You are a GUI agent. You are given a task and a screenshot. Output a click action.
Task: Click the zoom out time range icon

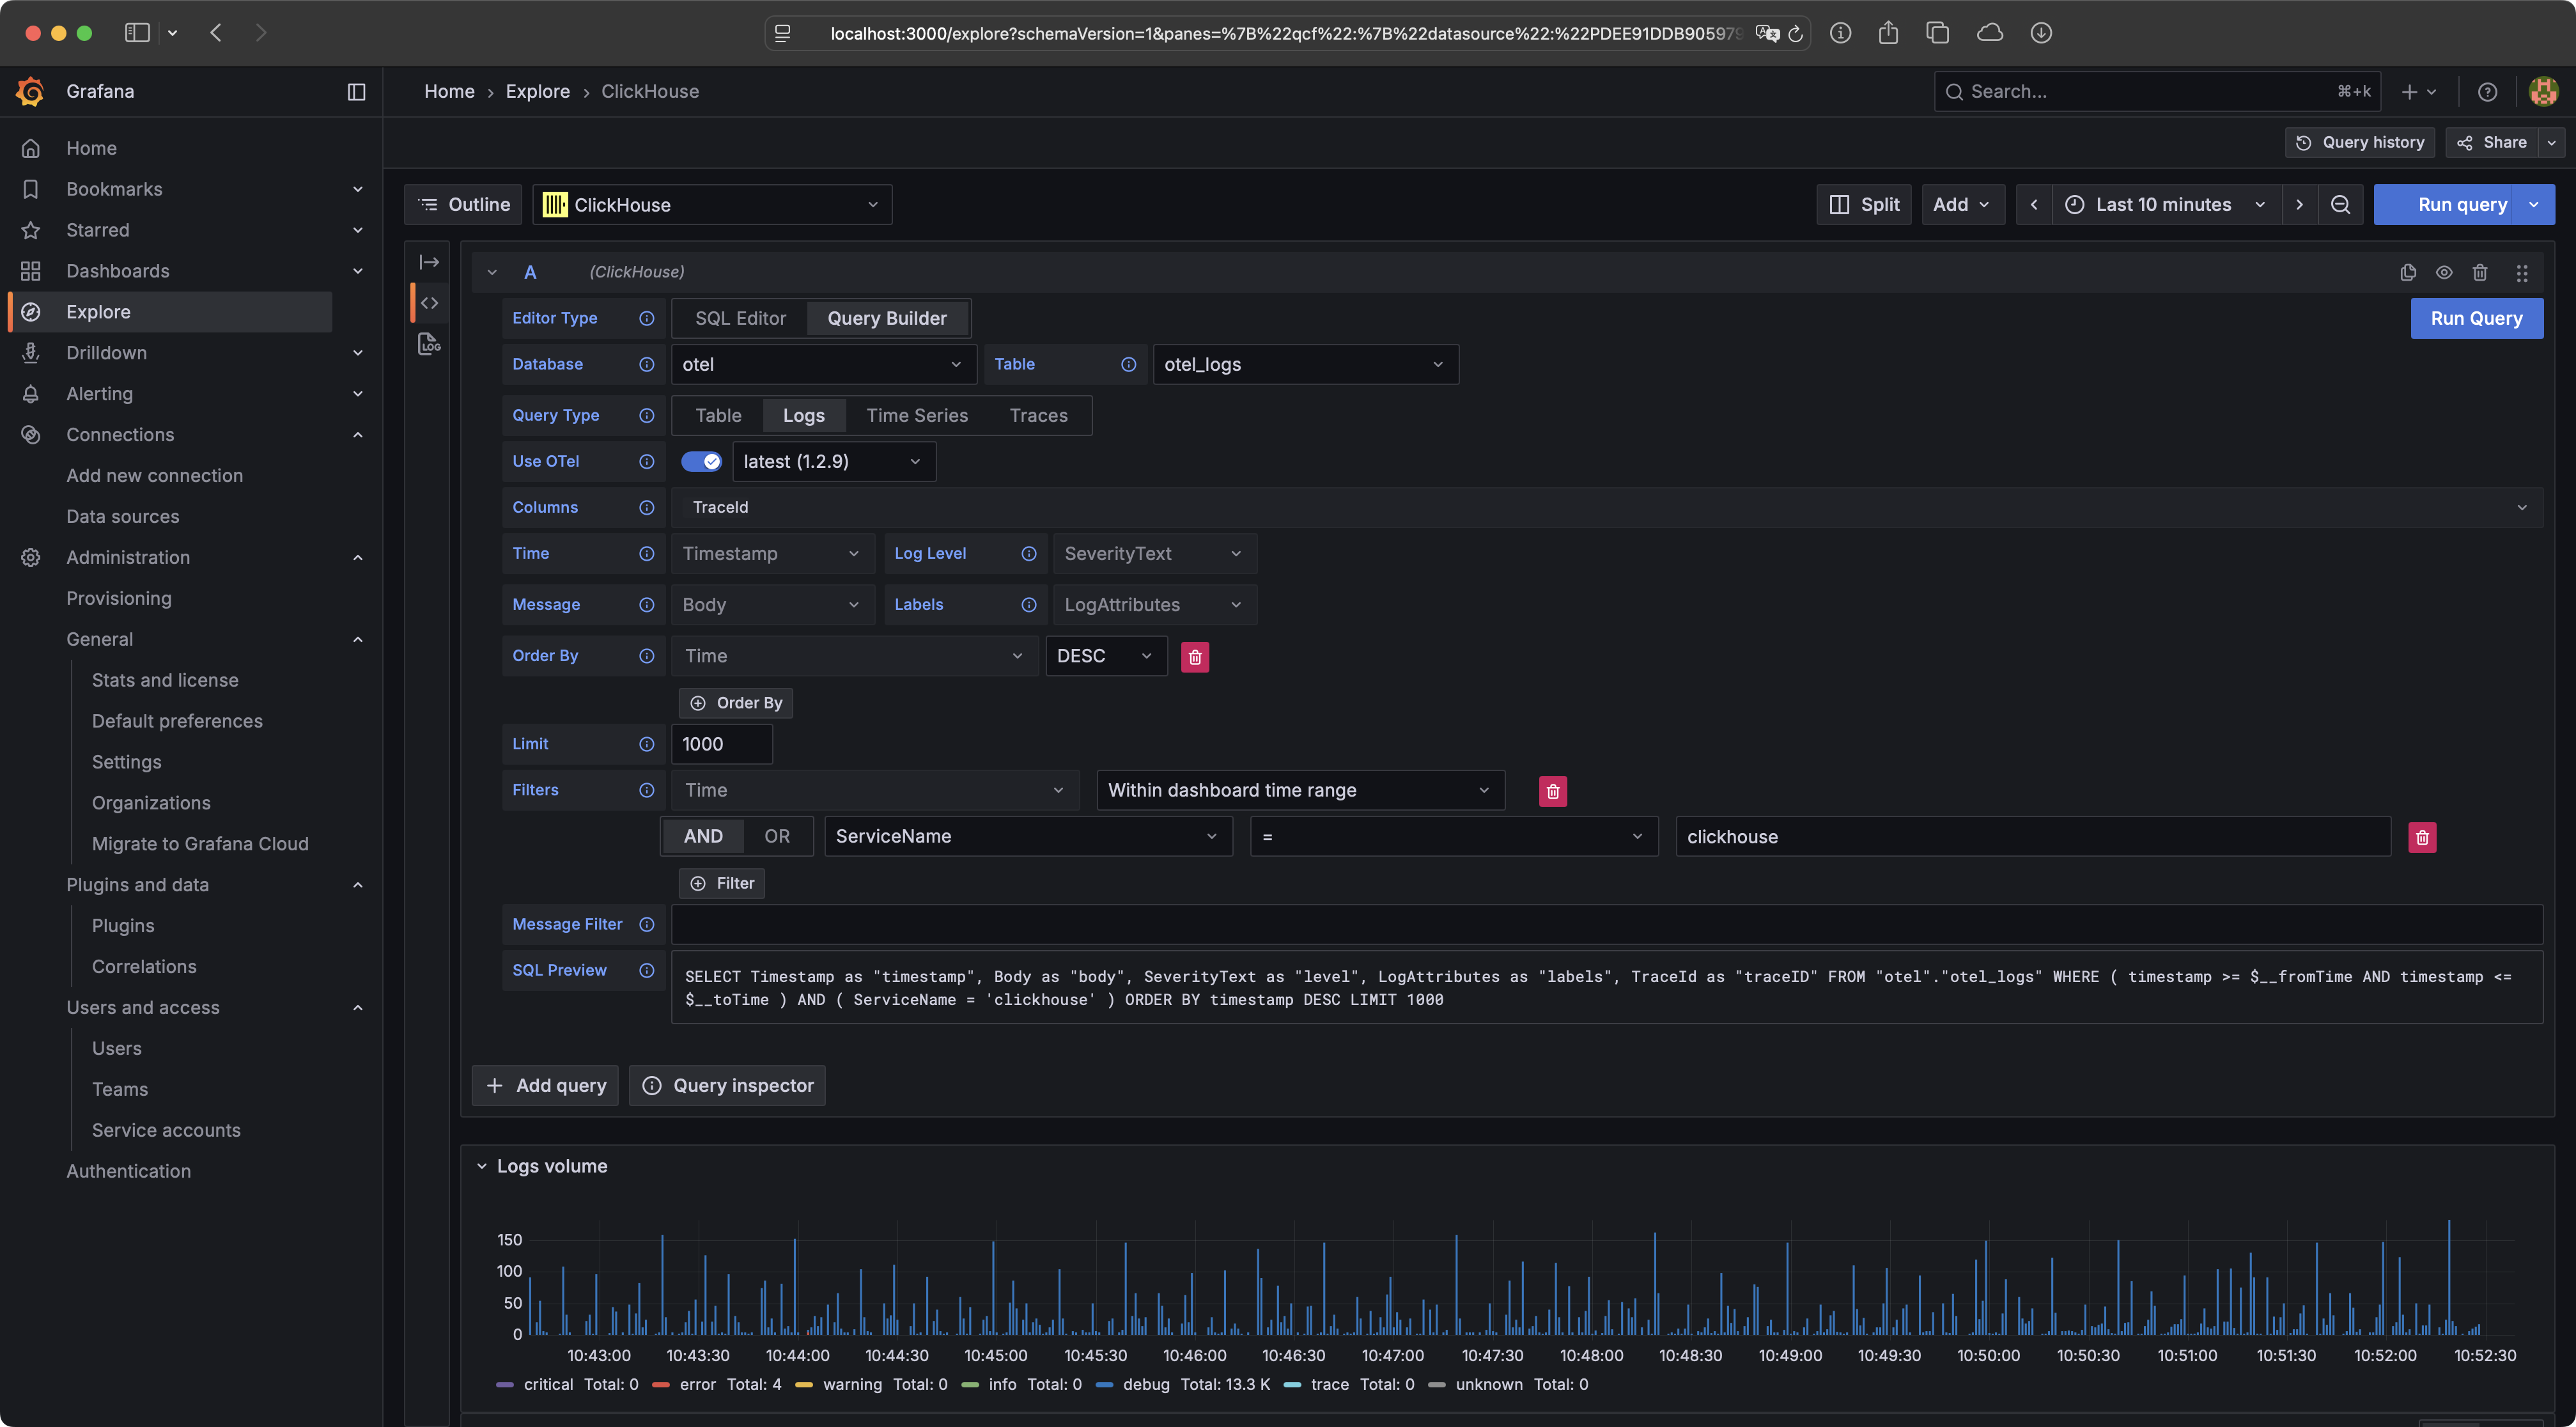point(2340,204)
